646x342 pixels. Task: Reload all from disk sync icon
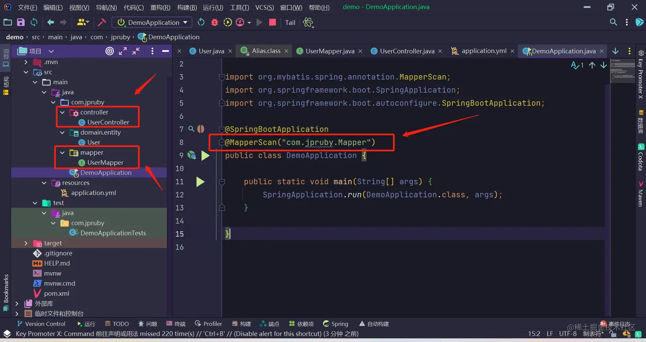tap(34, 22)
